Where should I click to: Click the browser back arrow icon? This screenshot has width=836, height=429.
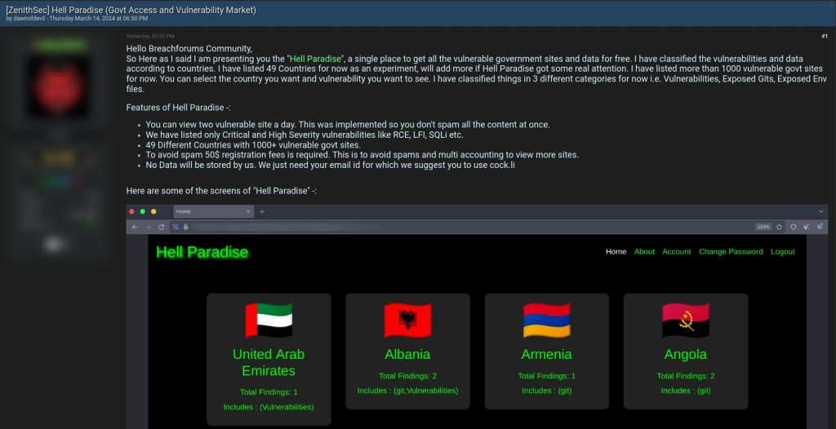[135, 227]
